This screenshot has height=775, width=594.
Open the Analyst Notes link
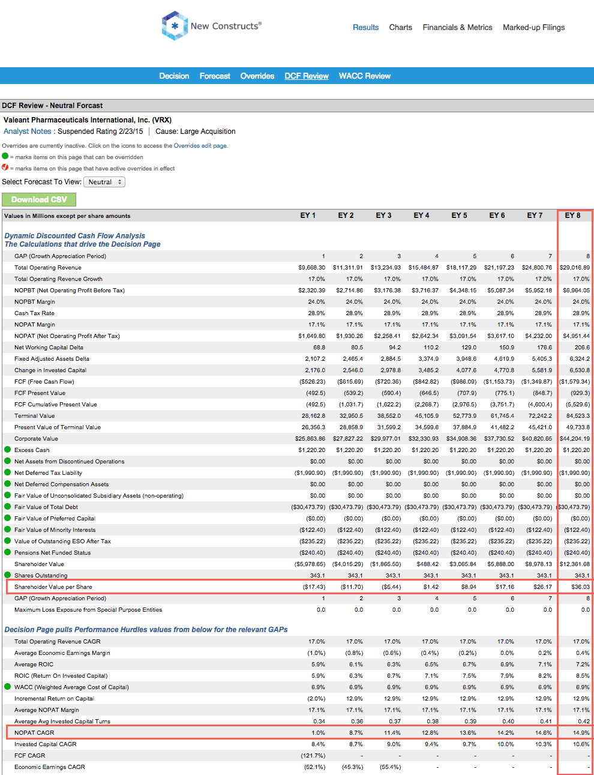pyautogui.click(x=28, y=131)
